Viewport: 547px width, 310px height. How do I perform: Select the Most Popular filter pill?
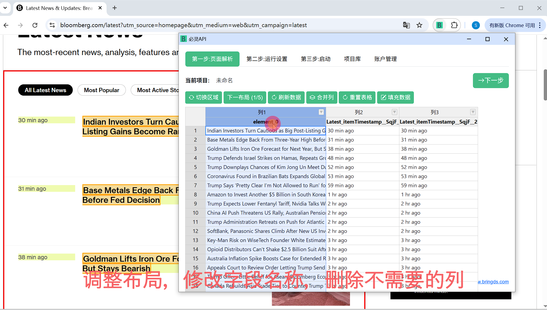pyautogui.click(x=101, y=90)
